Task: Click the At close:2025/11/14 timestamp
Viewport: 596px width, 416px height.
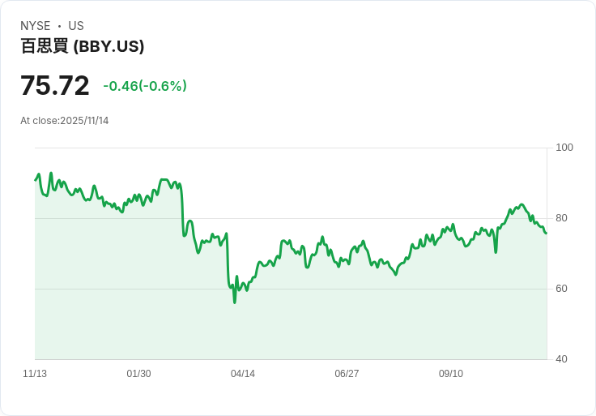Action: 65,121
